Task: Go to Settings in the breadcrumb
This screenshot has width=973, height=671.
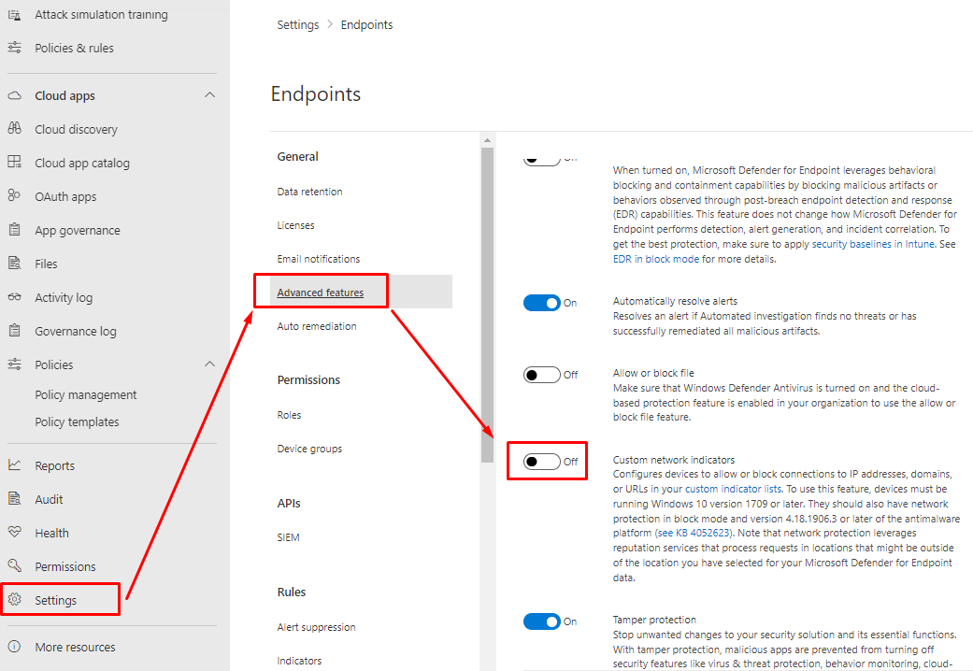Action: tap(298, 25)
